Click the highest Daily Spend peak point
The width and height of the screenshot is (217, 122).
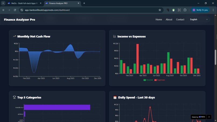[150, 107]
